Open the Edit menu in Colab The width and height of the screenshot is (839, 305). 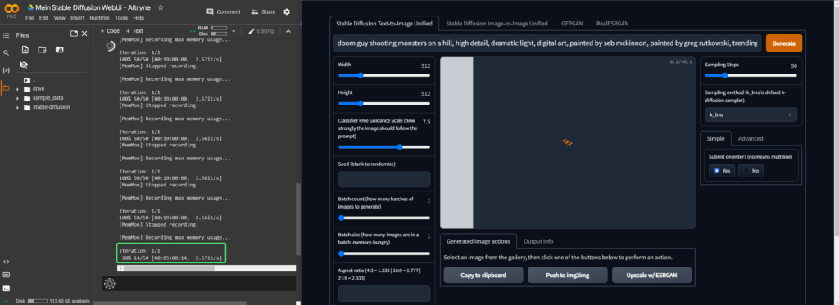[x=44, y=18]
